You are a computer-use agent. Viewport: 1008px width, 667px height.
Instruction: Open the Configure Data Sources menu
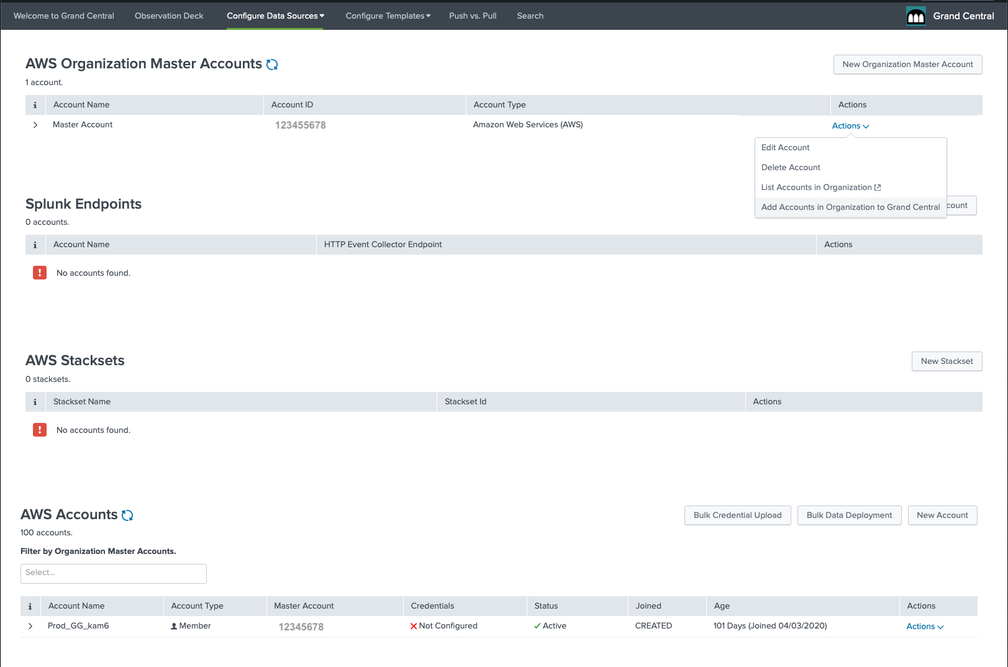point(275,16)
